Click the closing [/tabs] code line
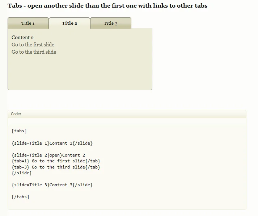 tap(20, 197)
